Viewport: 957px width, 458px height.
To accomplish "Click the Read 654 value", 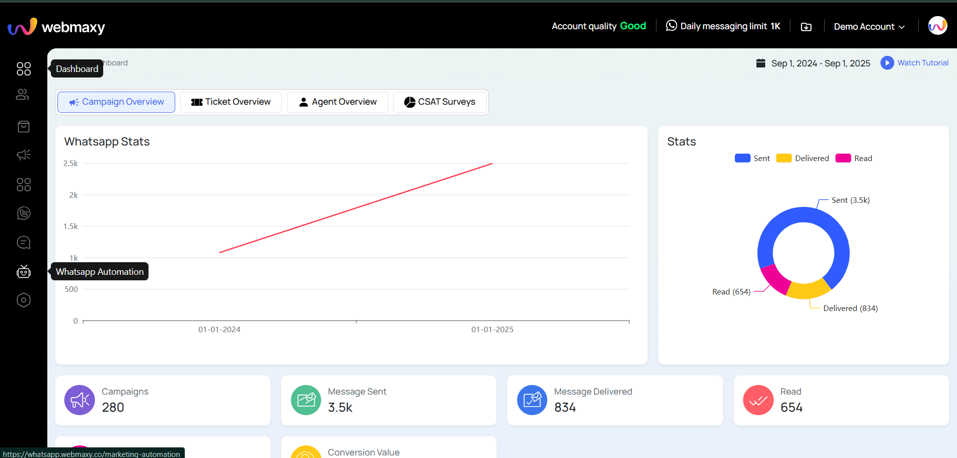I will coord(791,407).
